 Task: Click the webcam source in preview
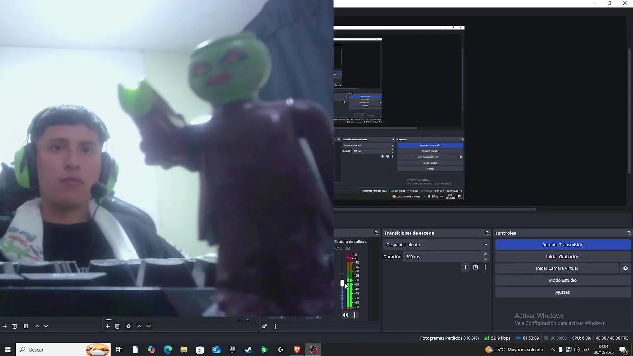pyautogui.click(x=167, y=158)
